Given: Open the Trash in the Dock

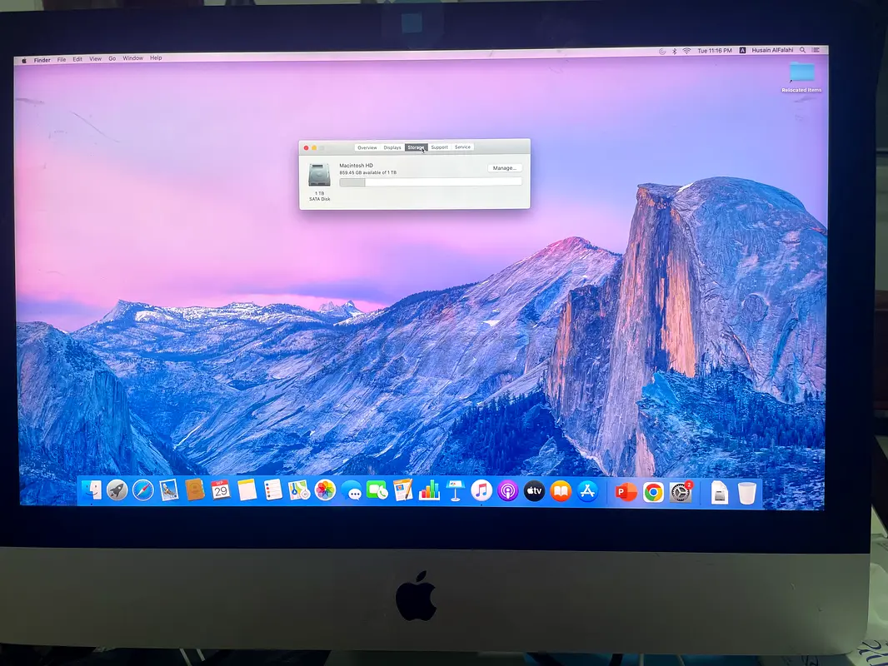Looking at the screenshot, I should [747, 493].
